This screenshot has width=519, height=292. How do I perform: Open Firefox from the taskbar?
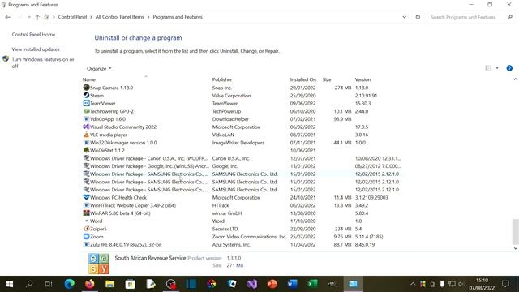(x=90, y=284)
